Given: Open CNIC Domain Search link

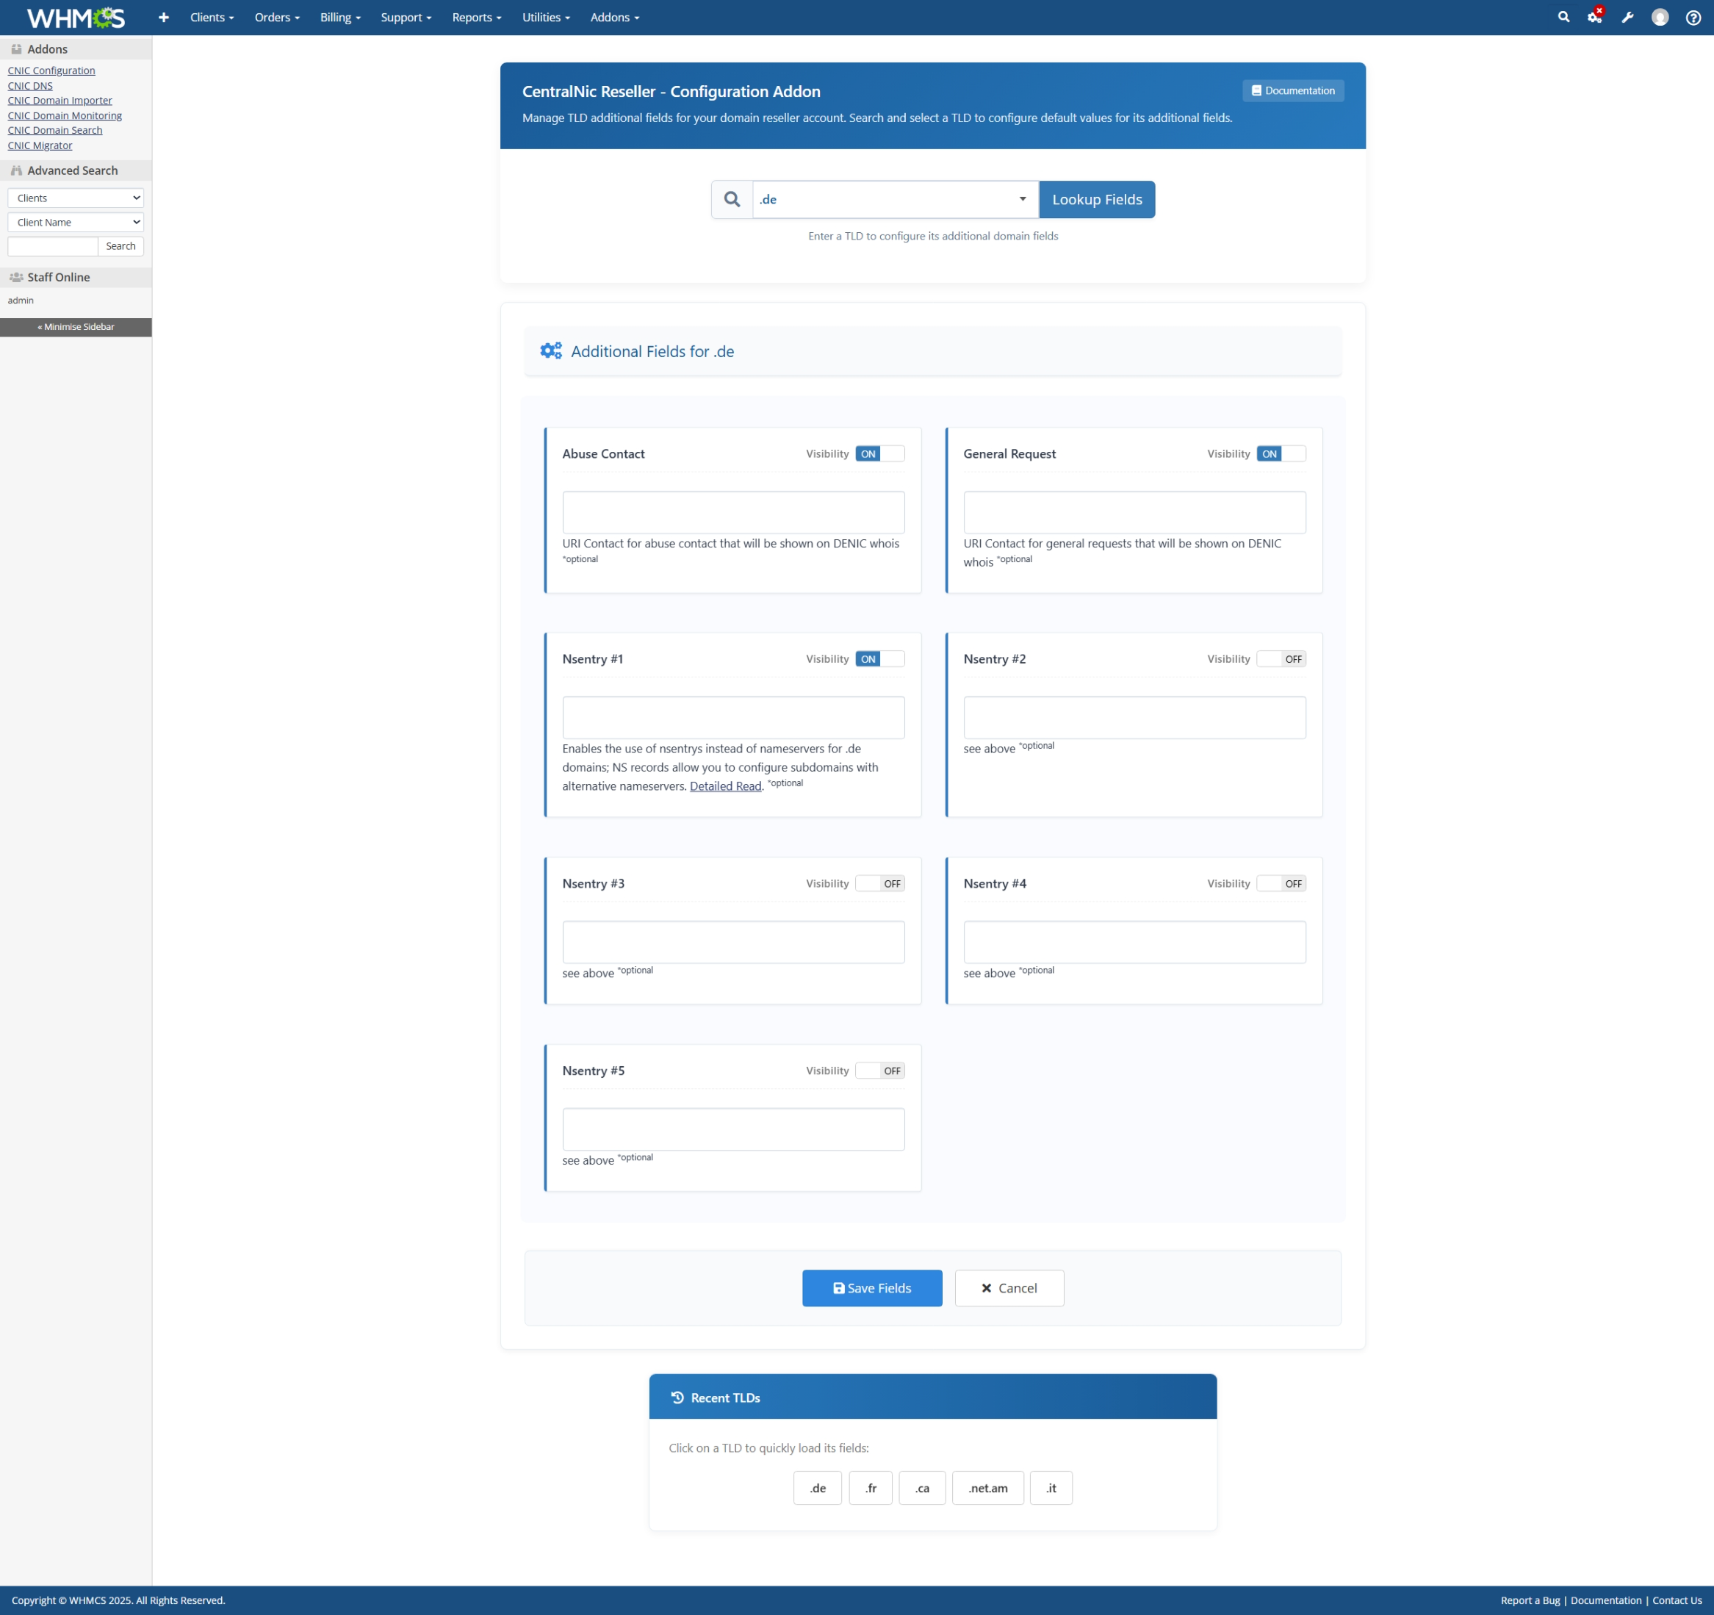Looking at the screenshot, I should click(x=55, y=130).
